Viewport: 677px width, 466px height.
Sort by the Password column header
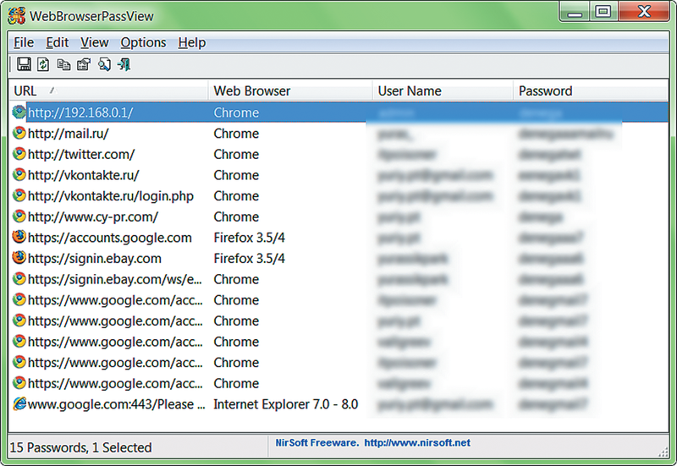[591, 90]
